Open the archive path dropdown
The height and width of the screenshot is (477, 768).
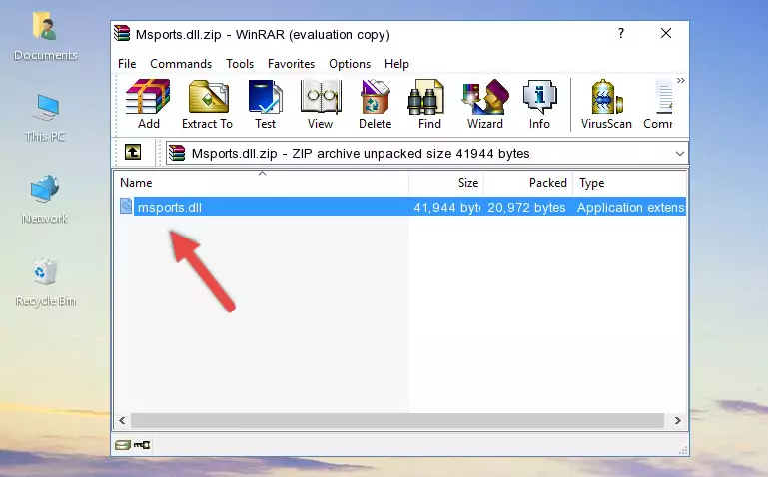tap(680, 153)
